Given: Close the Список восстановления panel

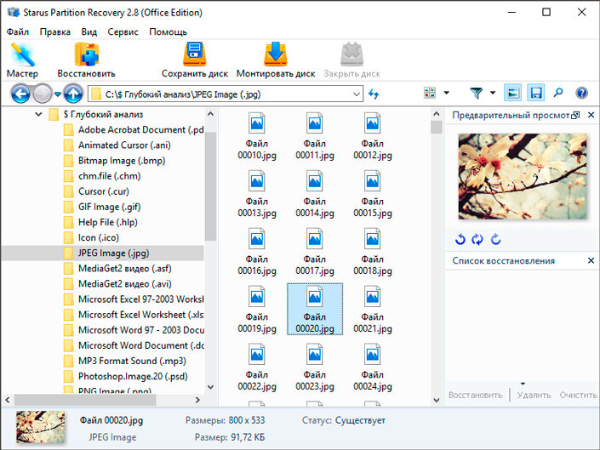Looking at the screenshot, I should click(x=591, y=260).
